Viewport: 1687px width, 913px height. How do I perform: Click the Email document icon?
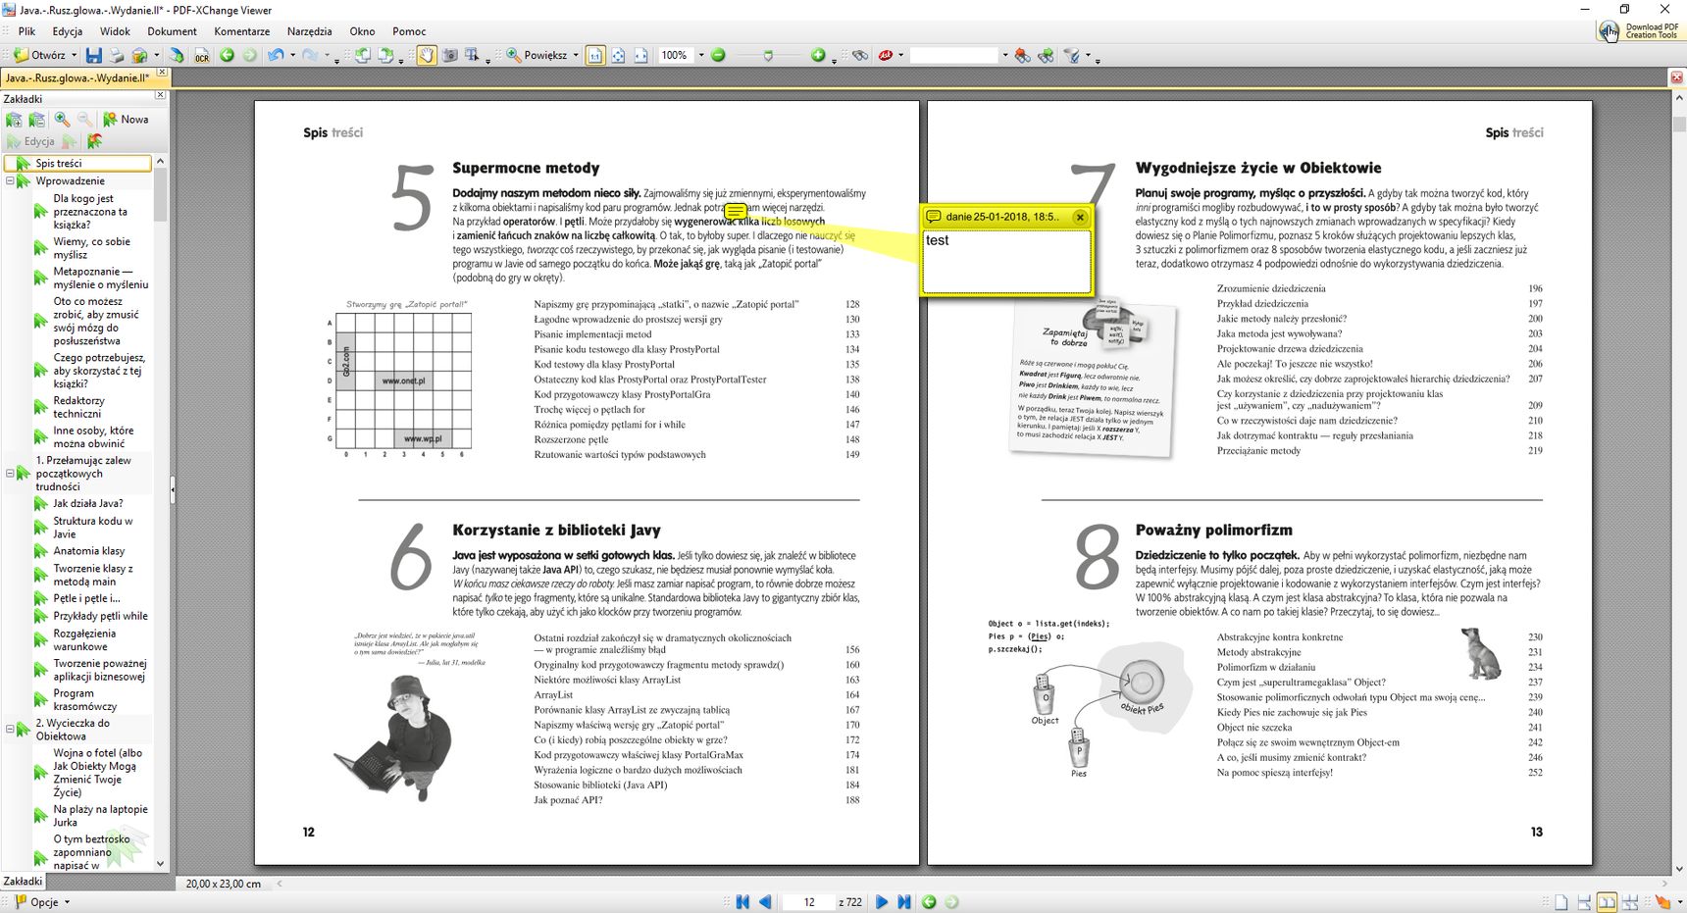point(140,55)
